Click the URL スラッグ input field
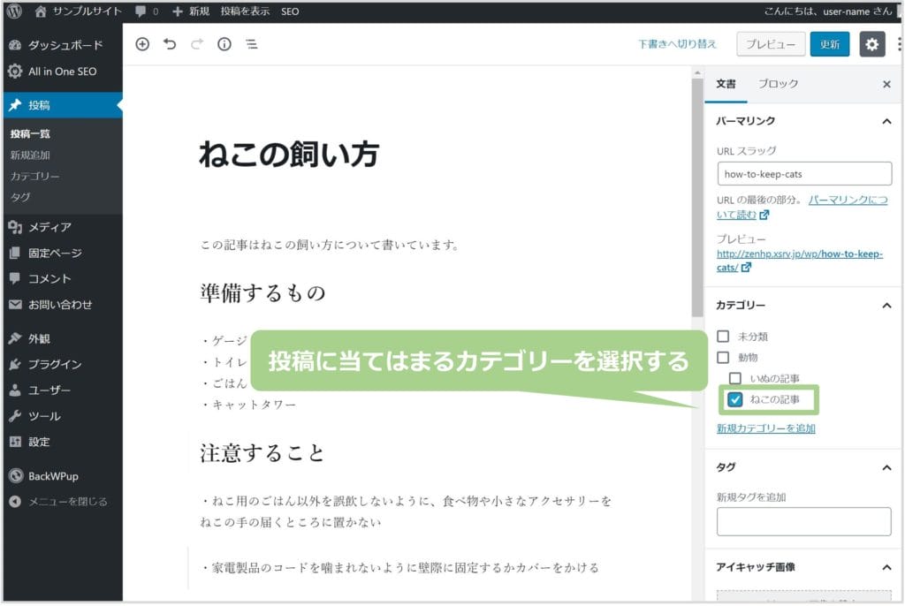The image size is (905, 606). pos(803,174)
